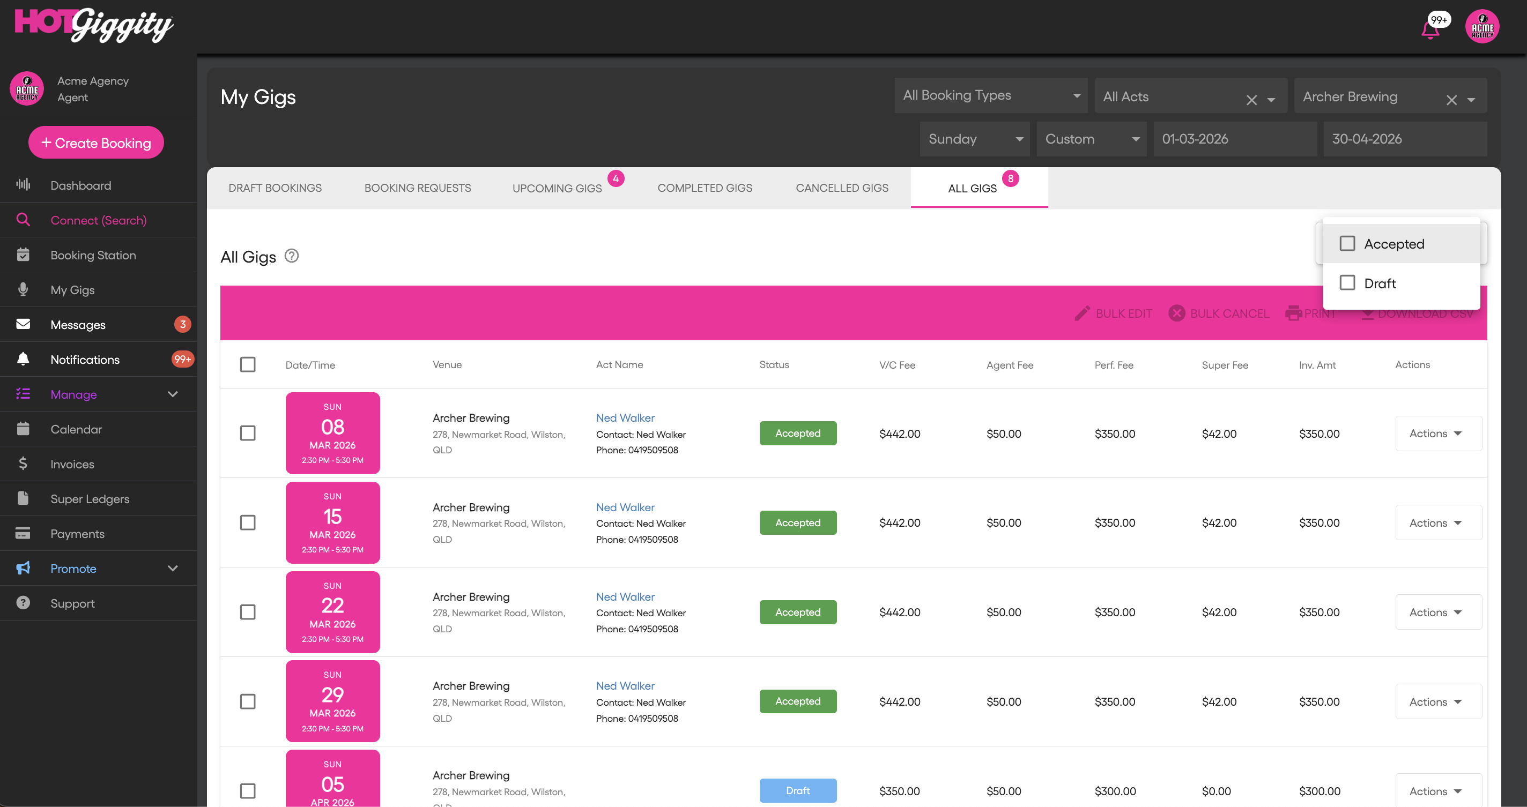Clear the Archer Brewing venue filter
This screenshot has width=1527, height=807.
pos(1451,100)
